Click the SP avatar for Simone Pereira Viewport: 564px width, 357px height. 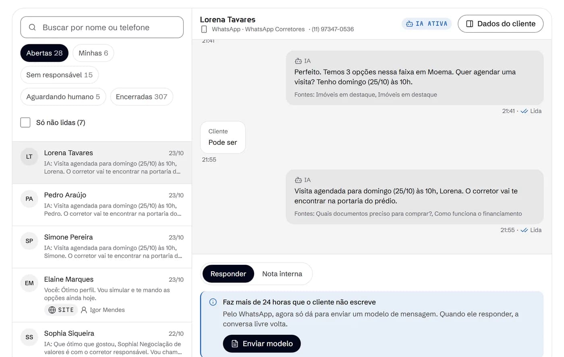pos(29,241)
